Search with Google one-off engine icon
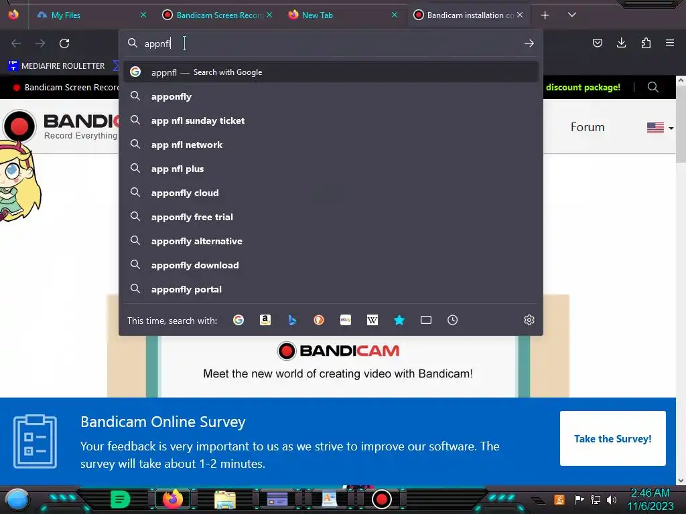686x514 pixels. tap(238, 320)
